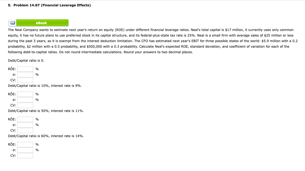Click the CV input field for zero debt ratio
305x171 pixels.
coord(25,80)
